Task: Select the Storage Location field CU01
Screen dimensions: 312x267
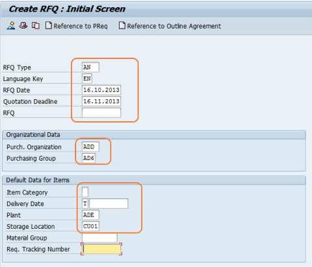Action: pos(90,226)
